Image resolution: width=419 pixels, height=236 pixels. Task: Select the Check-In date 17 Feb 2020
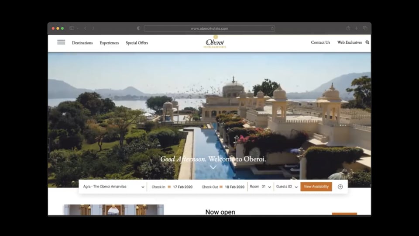point(182,187)
